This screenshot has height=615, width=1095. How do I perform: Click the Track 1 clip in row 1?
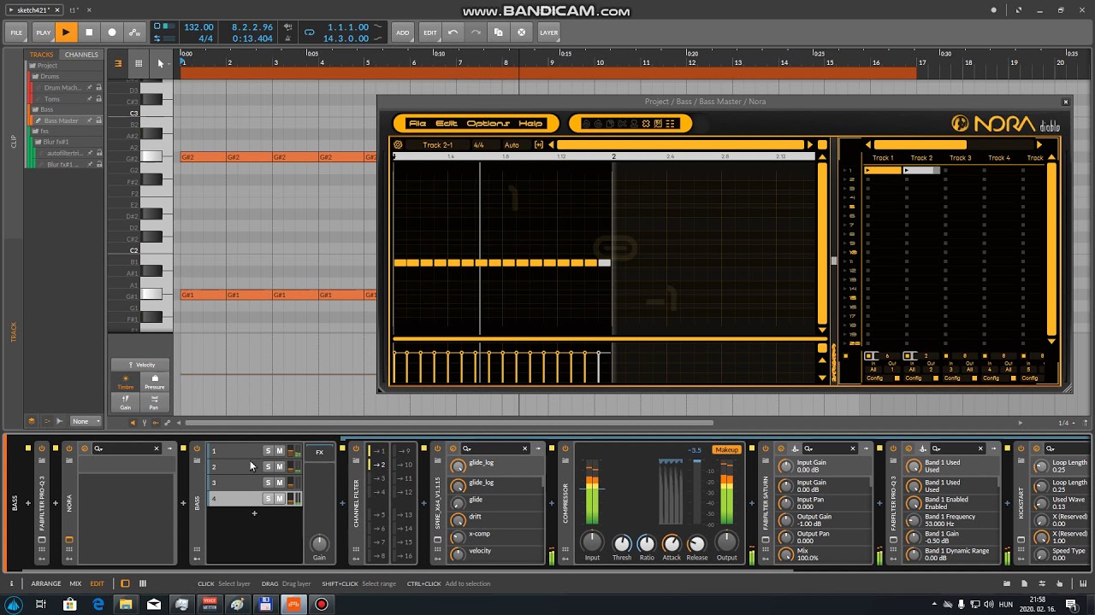point(883,171)
